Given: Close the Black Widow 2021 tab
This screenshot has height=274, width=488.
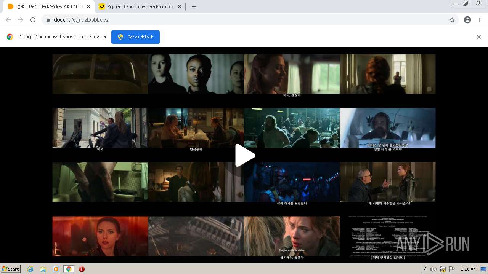Looking at the screenshot, I should point(88,6).
